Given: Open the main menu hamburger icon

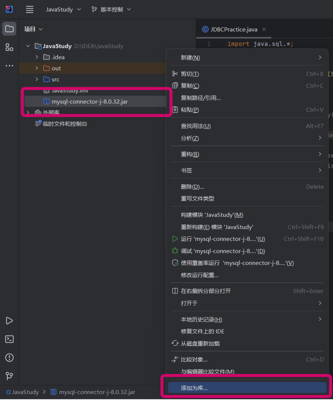Looking at the screenshot, I should [x=30, y=10].
